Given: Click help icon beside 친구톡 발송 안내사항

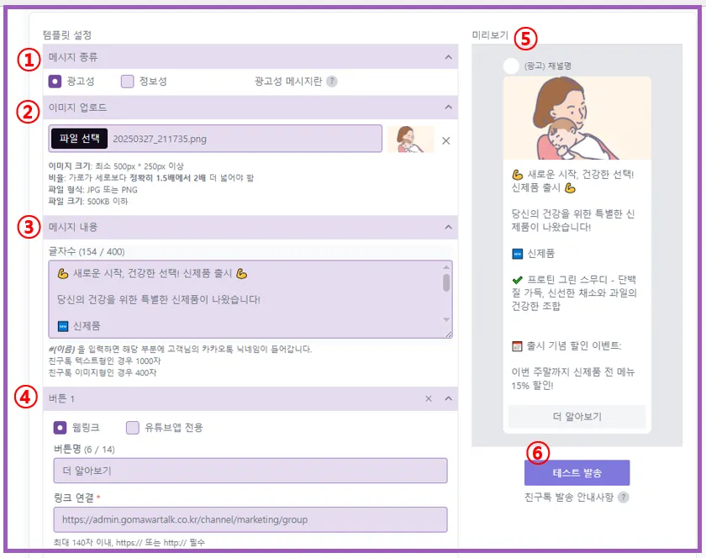Looking at the screenshot, I should [x=623, y=497].
